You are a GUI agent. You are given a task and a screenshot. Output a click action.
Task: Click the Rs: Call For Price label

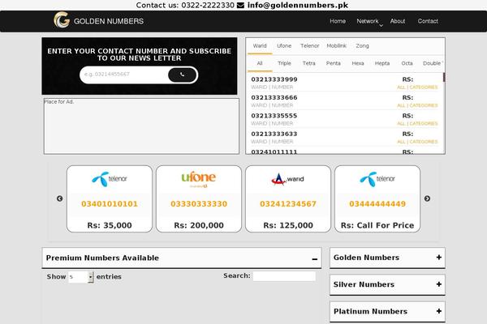point(377,225)
